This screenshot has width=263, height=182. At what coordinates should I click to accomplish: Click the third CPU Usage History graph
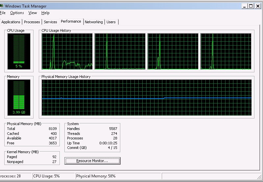(173, 51)
